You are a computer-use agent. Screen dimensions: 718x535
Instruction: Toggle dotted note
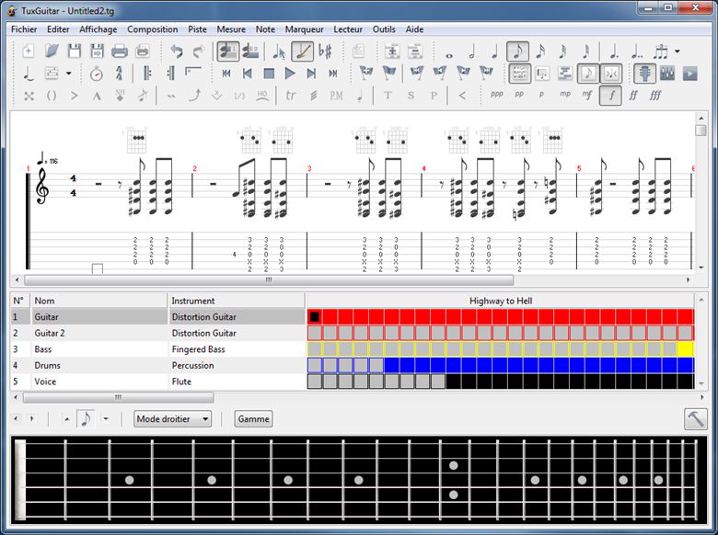coord(614,51)
